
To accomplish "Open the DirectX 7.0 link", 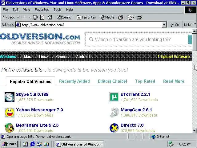I will click(x=132, y=125).
